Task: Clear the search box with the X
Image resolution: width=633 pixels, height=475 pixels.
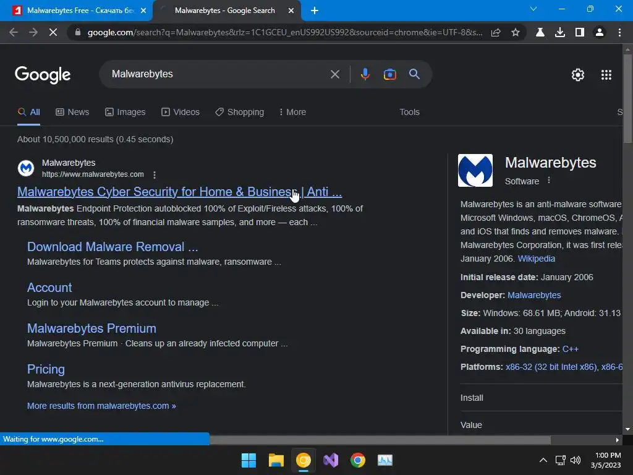Action: click(335, 74)
